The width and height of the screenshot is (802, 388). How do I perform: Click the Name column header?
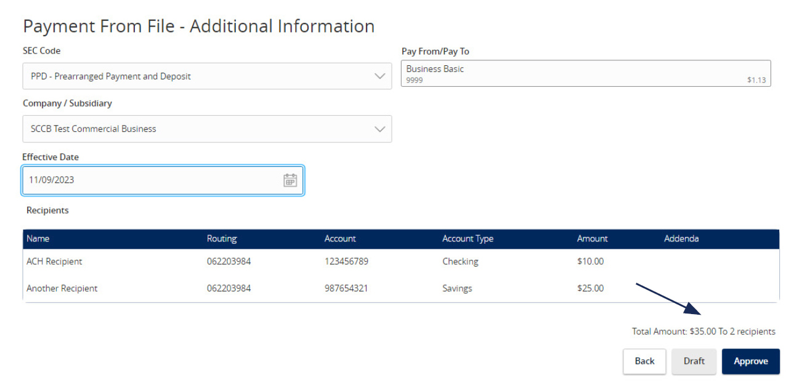point(36,238)
